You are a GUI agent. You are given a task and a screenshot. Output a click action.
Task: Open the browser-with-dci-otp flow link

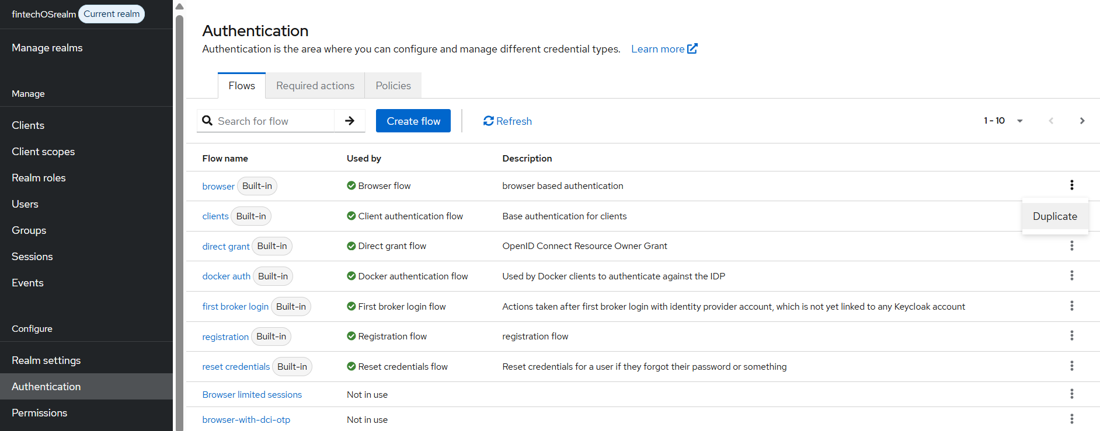tap(246, 419)
